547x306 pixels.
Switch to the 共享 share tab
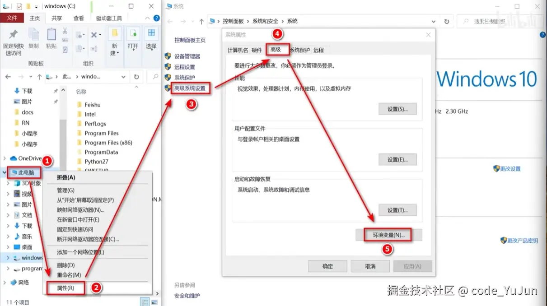[x=57, y=18]
